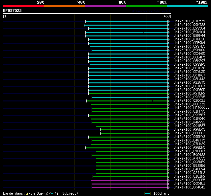Click the orange ~40% legend segment
Viewport: 211px width, 196px height.
click(64, 6)
